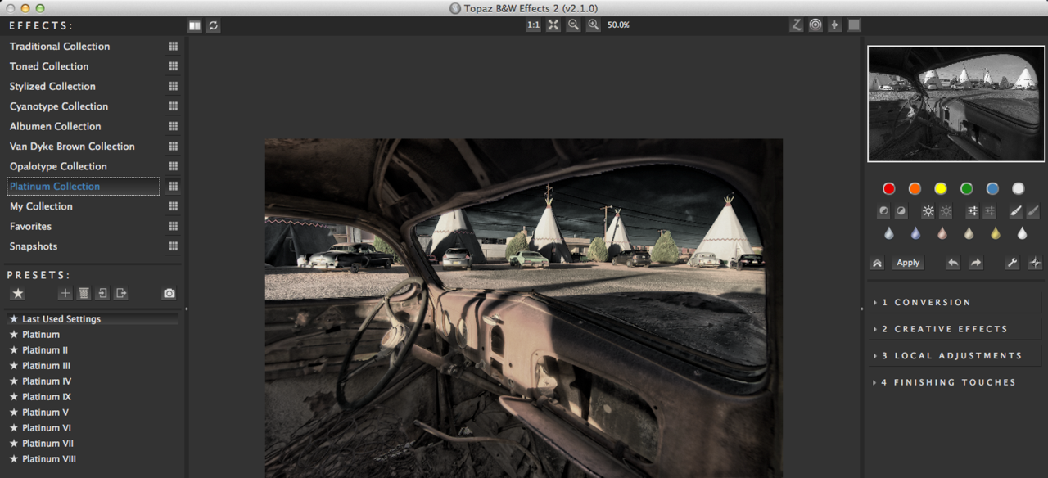
Task: Open the wrench settings icon
Action: 1012,263
